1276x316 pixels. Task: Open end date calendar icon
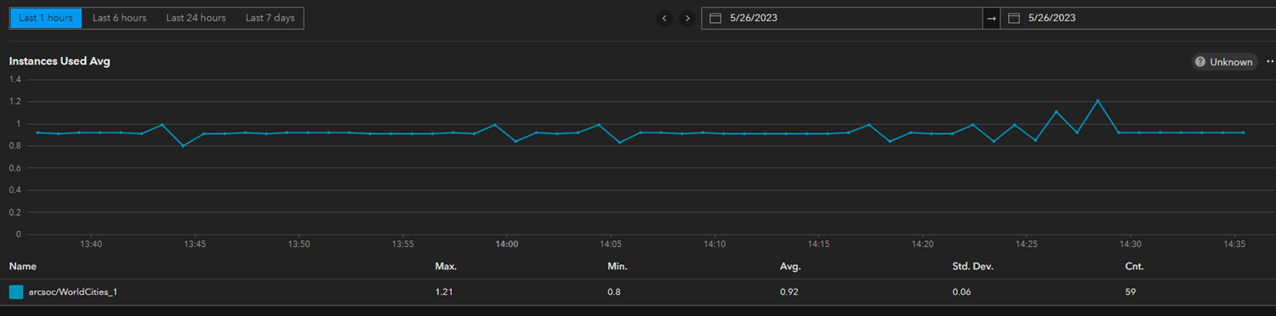pyautogui.click(x=1014, y=18)
